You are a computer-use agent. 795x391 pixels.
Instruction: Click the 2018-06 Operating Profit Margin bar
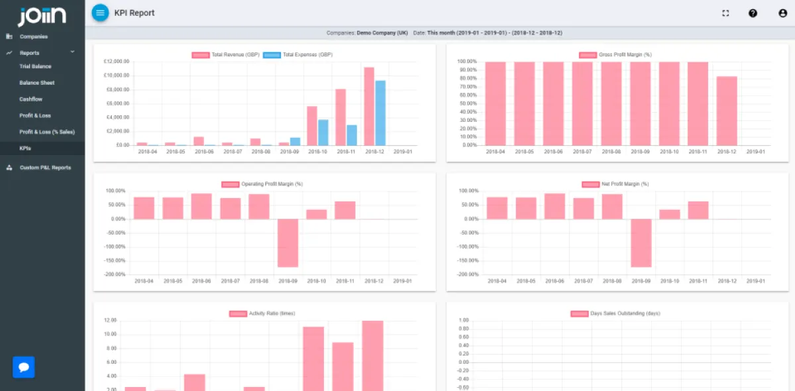(201, 206)
